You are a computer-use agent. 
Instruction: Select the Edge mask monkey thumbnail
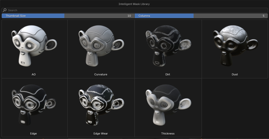point(34,105)
